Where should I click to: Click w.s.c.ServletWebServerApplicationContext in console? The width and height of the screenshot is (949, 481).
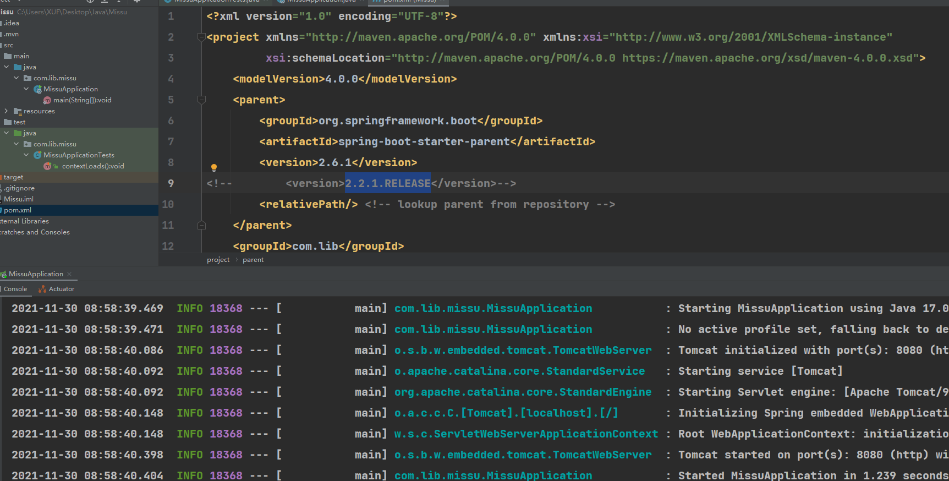(526, 434)
